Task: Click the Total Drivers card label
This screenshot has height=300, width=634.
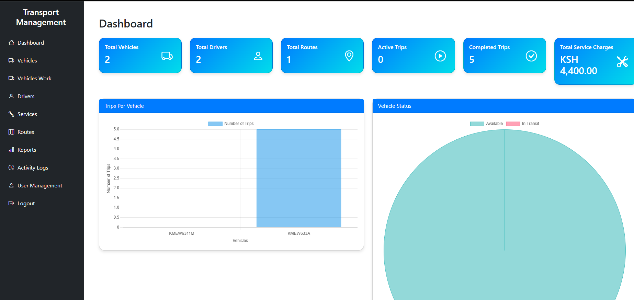Action: click(x=212, y=47)
